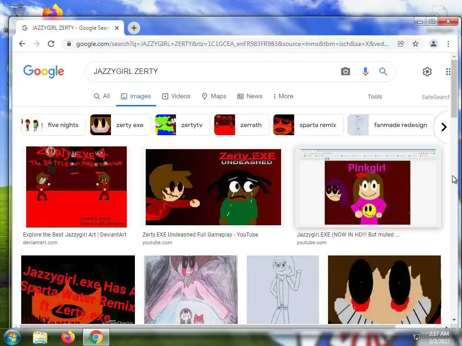Image resolution: width=462 pixels, height=346 pixels.
Task: Launch Firefox from the taskbar
Action: click(68, 337)
